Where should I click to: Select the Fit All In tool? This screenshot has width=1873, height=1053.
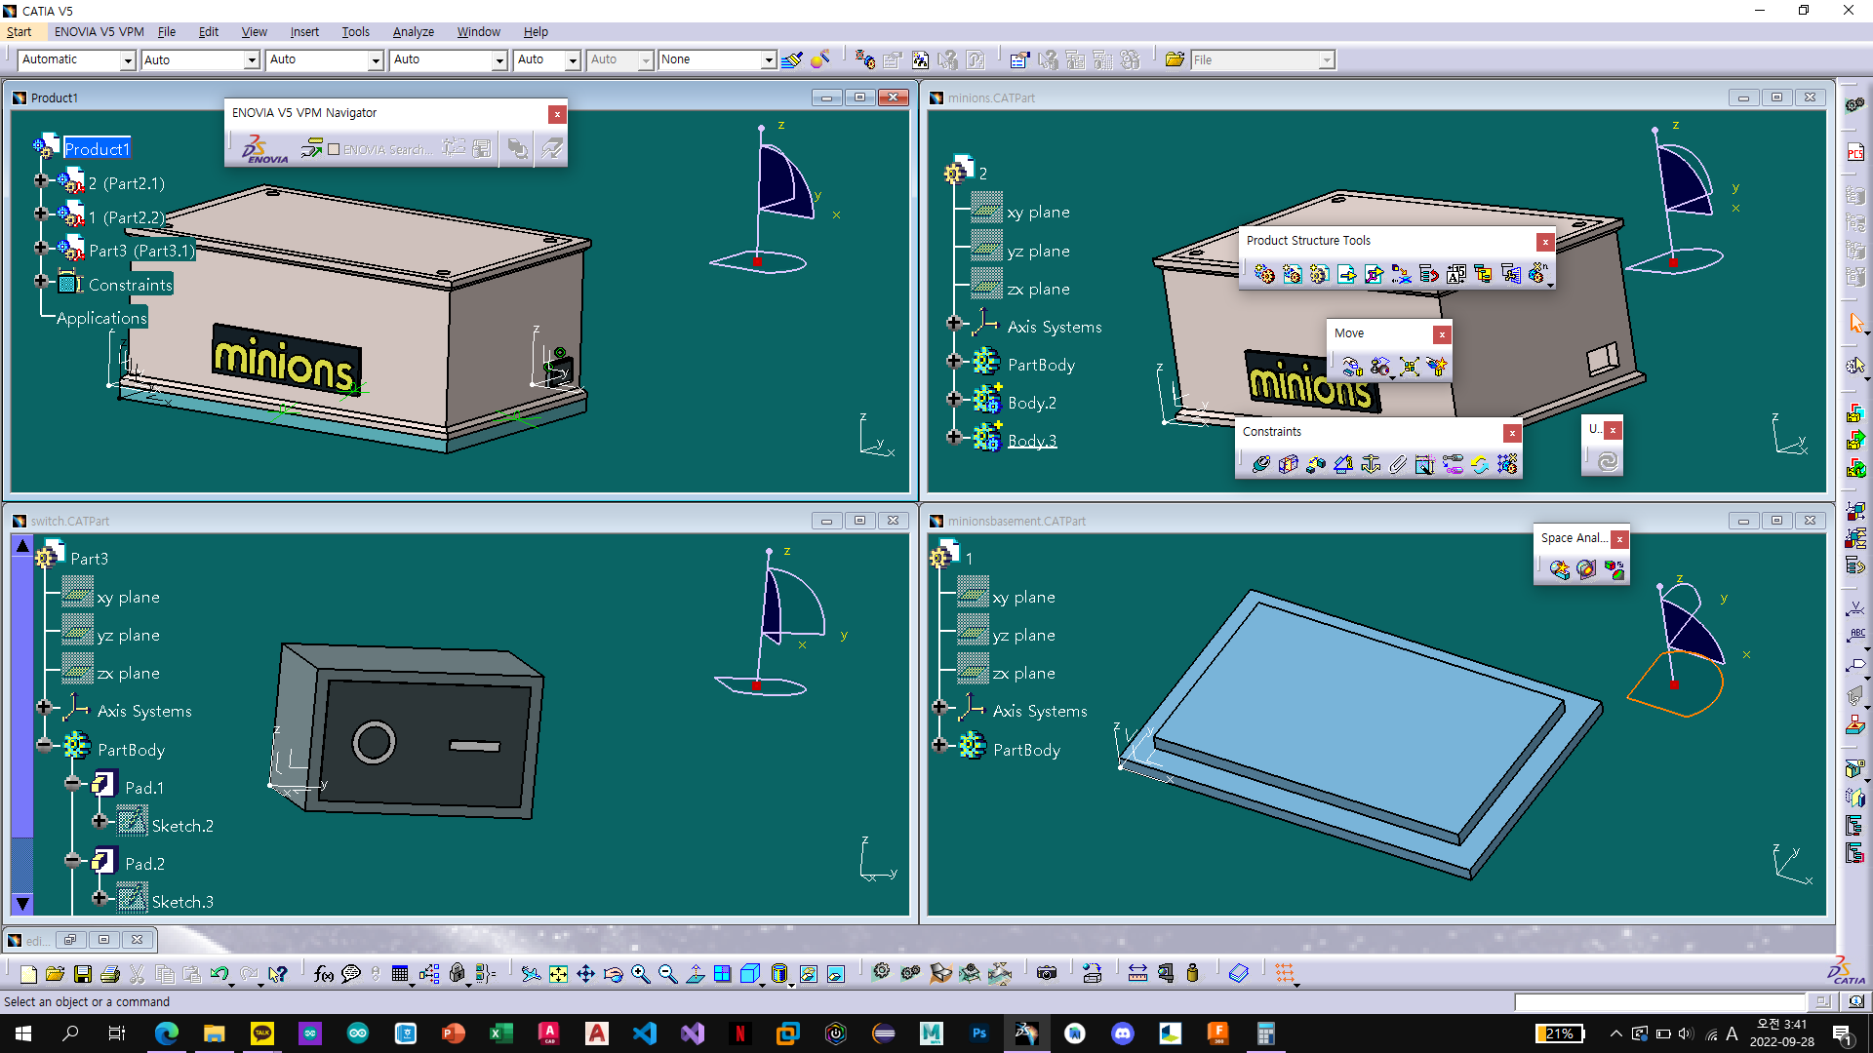(558, 973)
